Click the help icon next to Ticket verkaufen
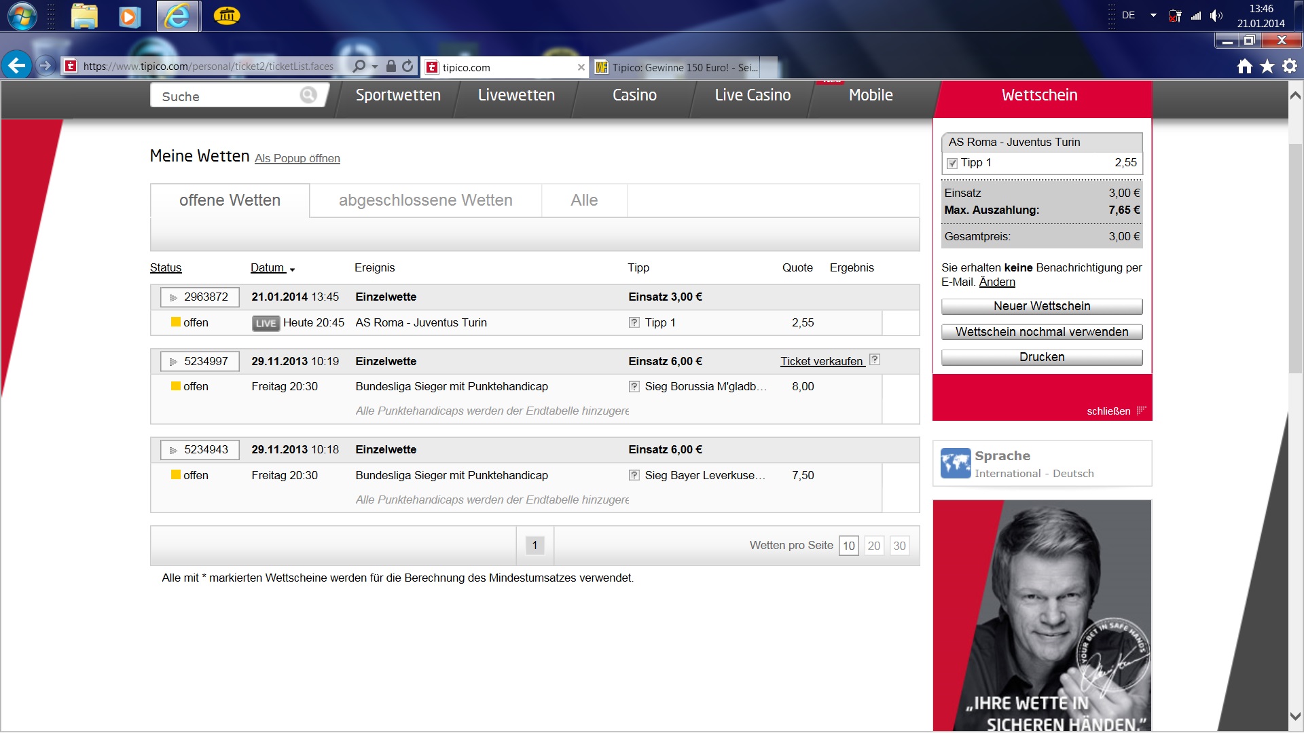 pyautogui.click(x=875, y=360)
